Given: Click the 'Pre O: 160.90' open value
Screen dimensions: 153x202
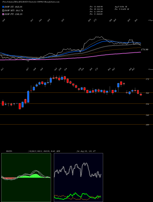Looking at the screenshot, I should [96, 7].
